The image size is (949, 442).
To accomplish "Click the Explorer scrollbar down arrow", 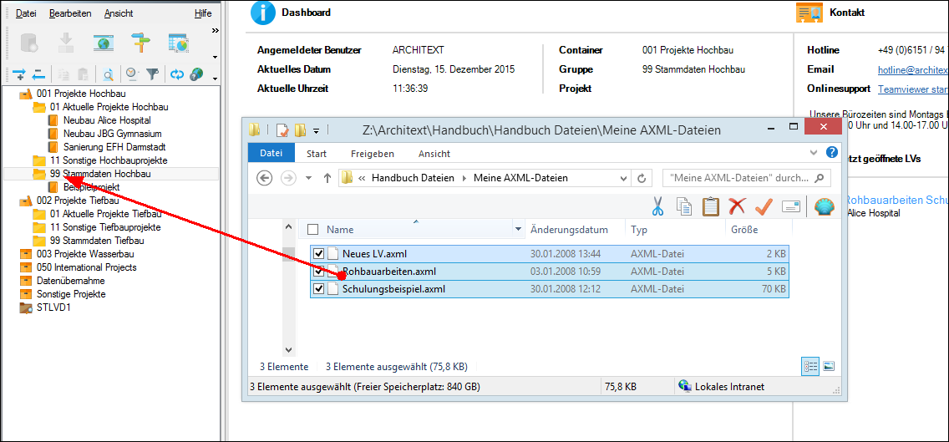I will tap(289, 349).
